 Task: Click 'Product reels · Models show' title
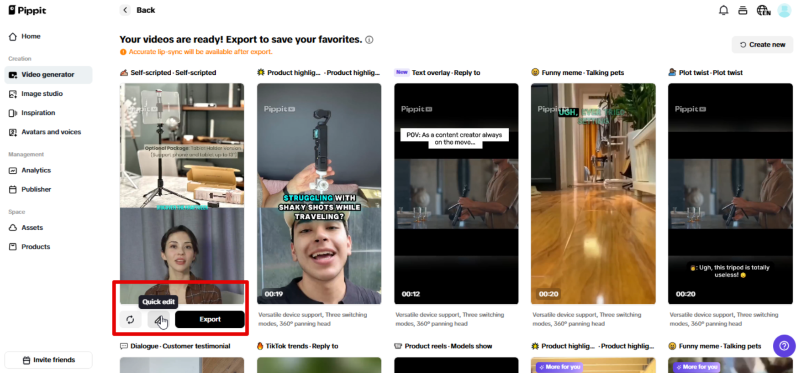(448, 347)
